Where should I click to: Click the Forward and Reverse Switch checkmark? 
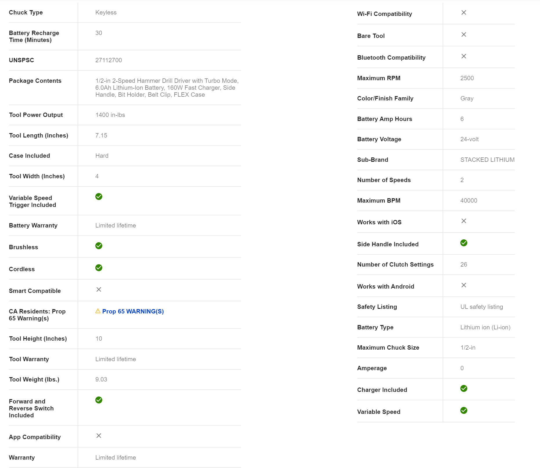pos(99,400)
